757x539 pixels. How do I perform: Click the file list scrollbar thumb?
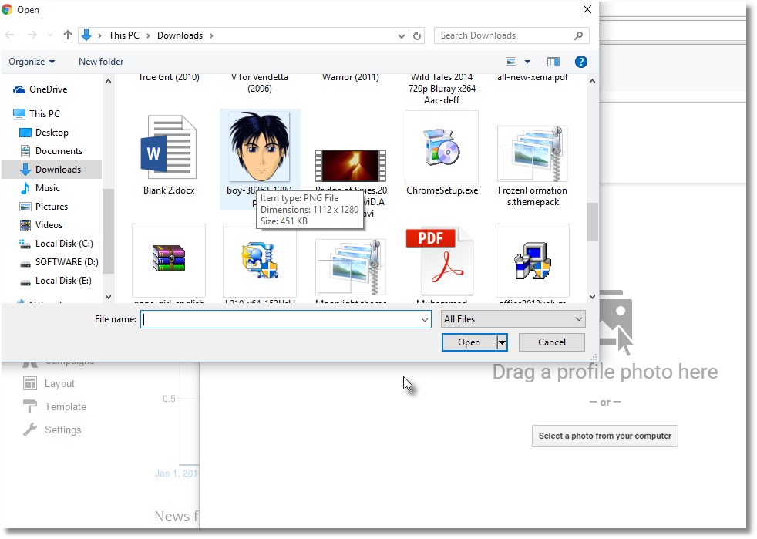point(592,221)
